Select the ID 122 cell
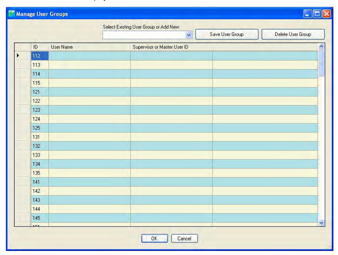The width and height of the screenshot is (338, 255). point(40,101)
